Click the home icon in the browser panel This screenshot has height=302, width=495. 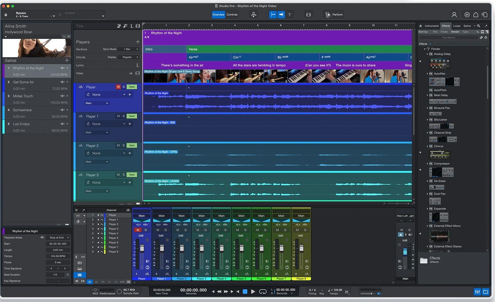click(x=421, y=26)
